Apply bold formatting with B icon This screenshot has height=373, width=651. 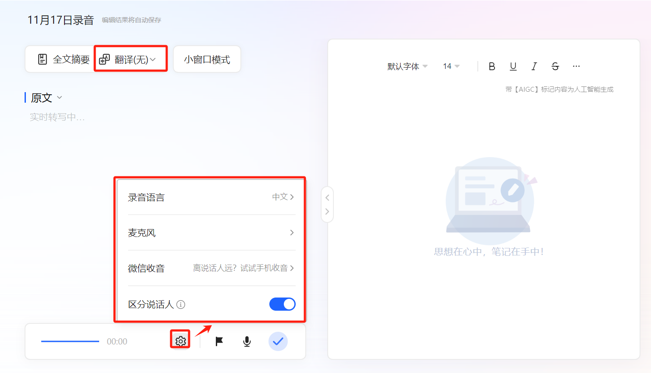[492, 66]
